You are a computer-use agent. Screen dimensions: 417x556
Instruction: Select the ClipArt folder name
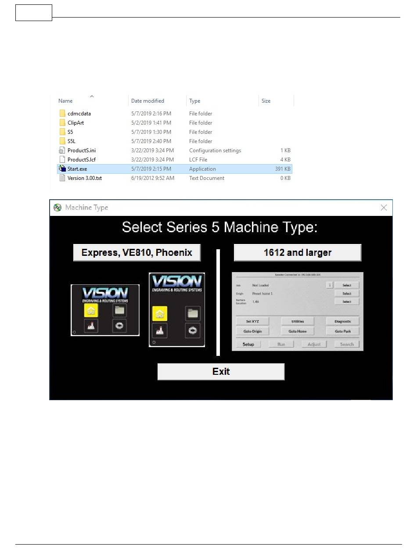coord(76,123)
